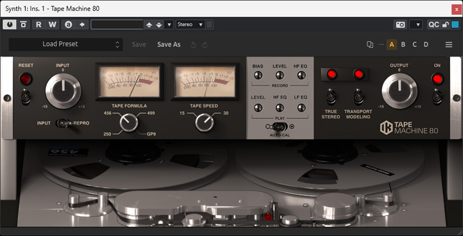The width and height of the screenshot is (463, 236).
Task: Load previous preset up arrow
Action: coord(149,25)
